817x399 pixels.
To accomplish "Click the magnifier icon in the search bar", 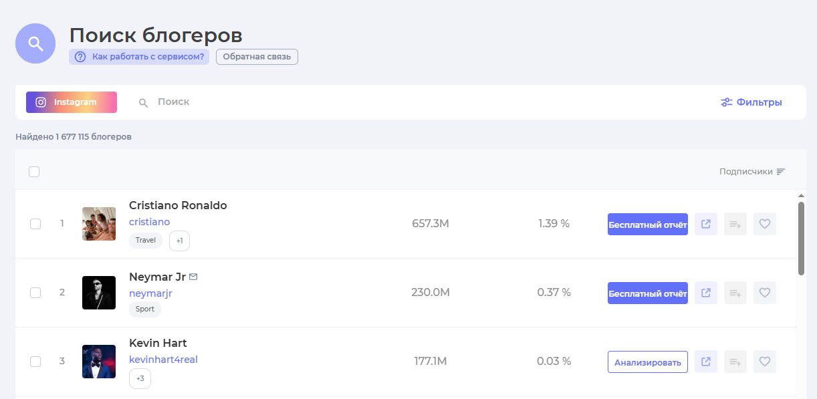I will [x=143, y=103].
